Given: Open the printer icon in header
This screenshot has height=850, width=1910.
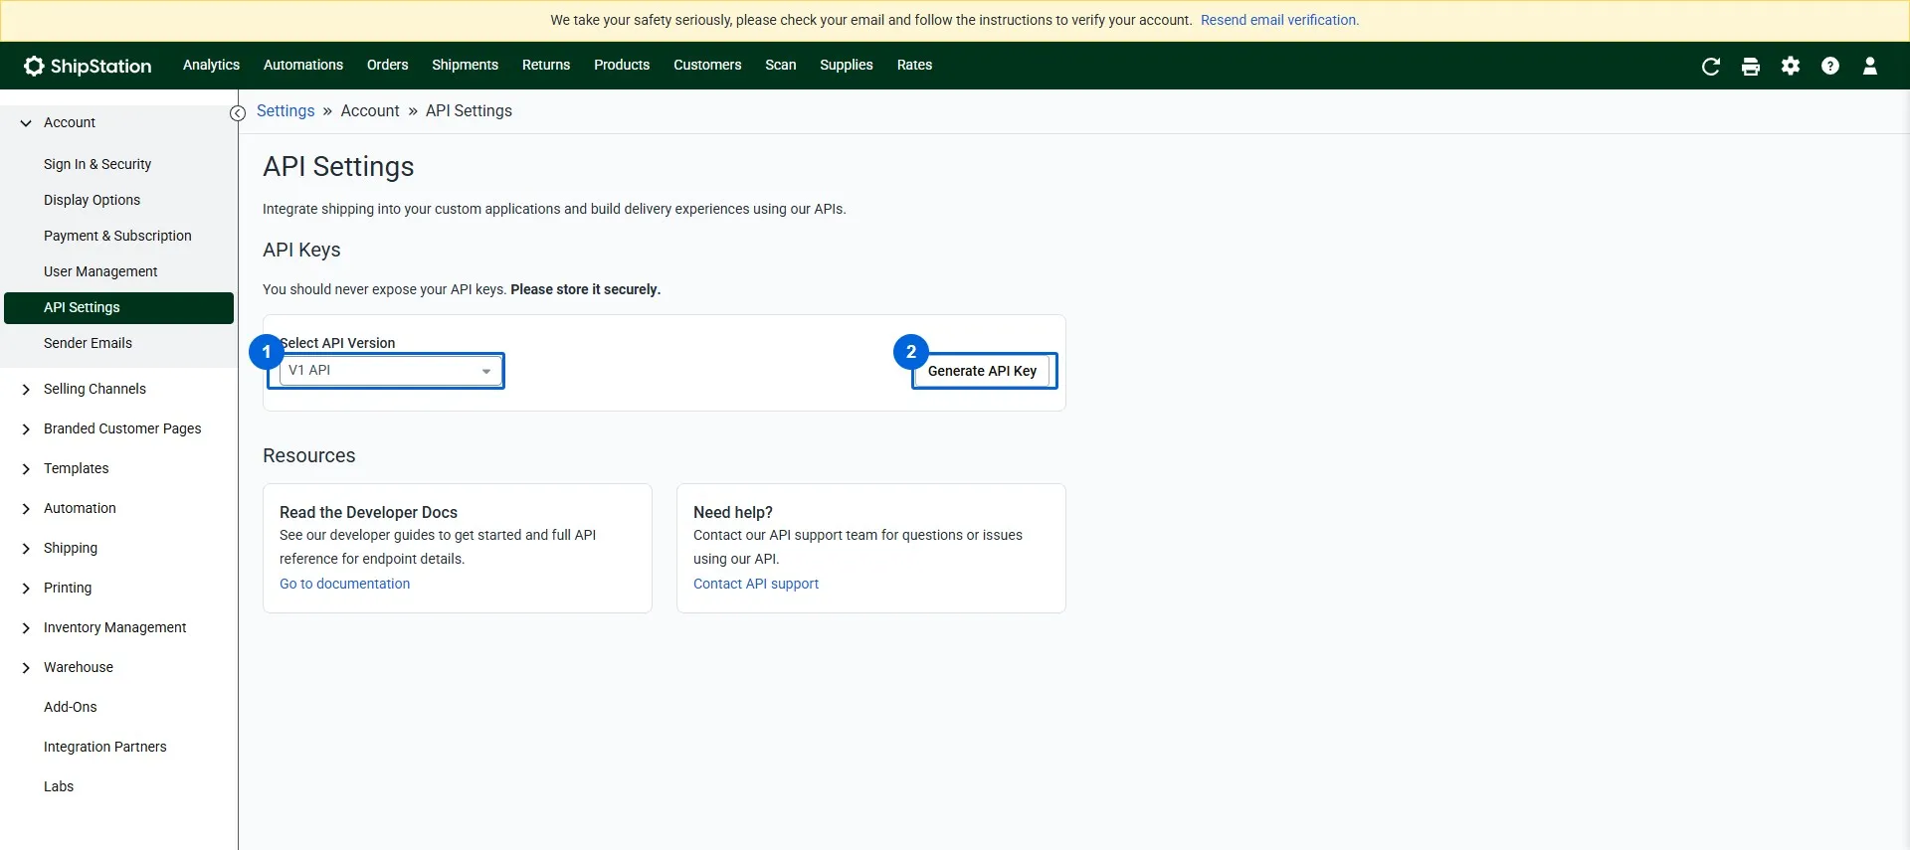Looking at the screenshot, I should 1751,66.
